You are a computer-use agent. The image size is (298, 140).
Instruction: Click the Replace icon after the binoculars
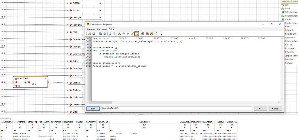pyautogui.click(x=156, y=34)
